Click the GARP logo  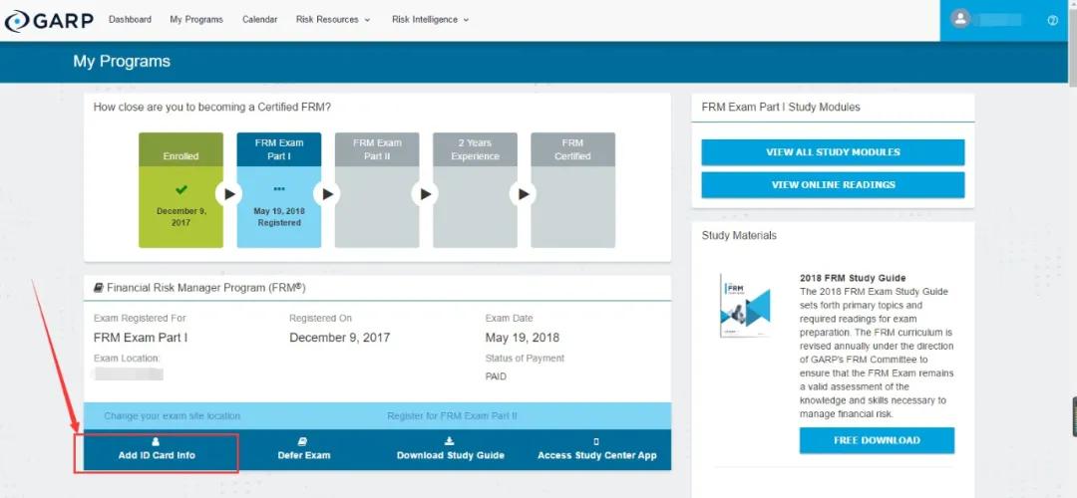49,21
